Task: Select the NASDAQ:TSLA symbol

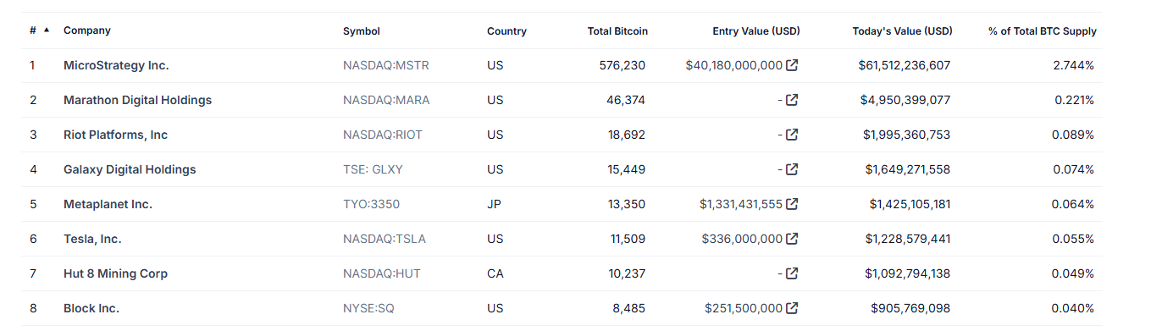Action: click(x=385, y=239)
